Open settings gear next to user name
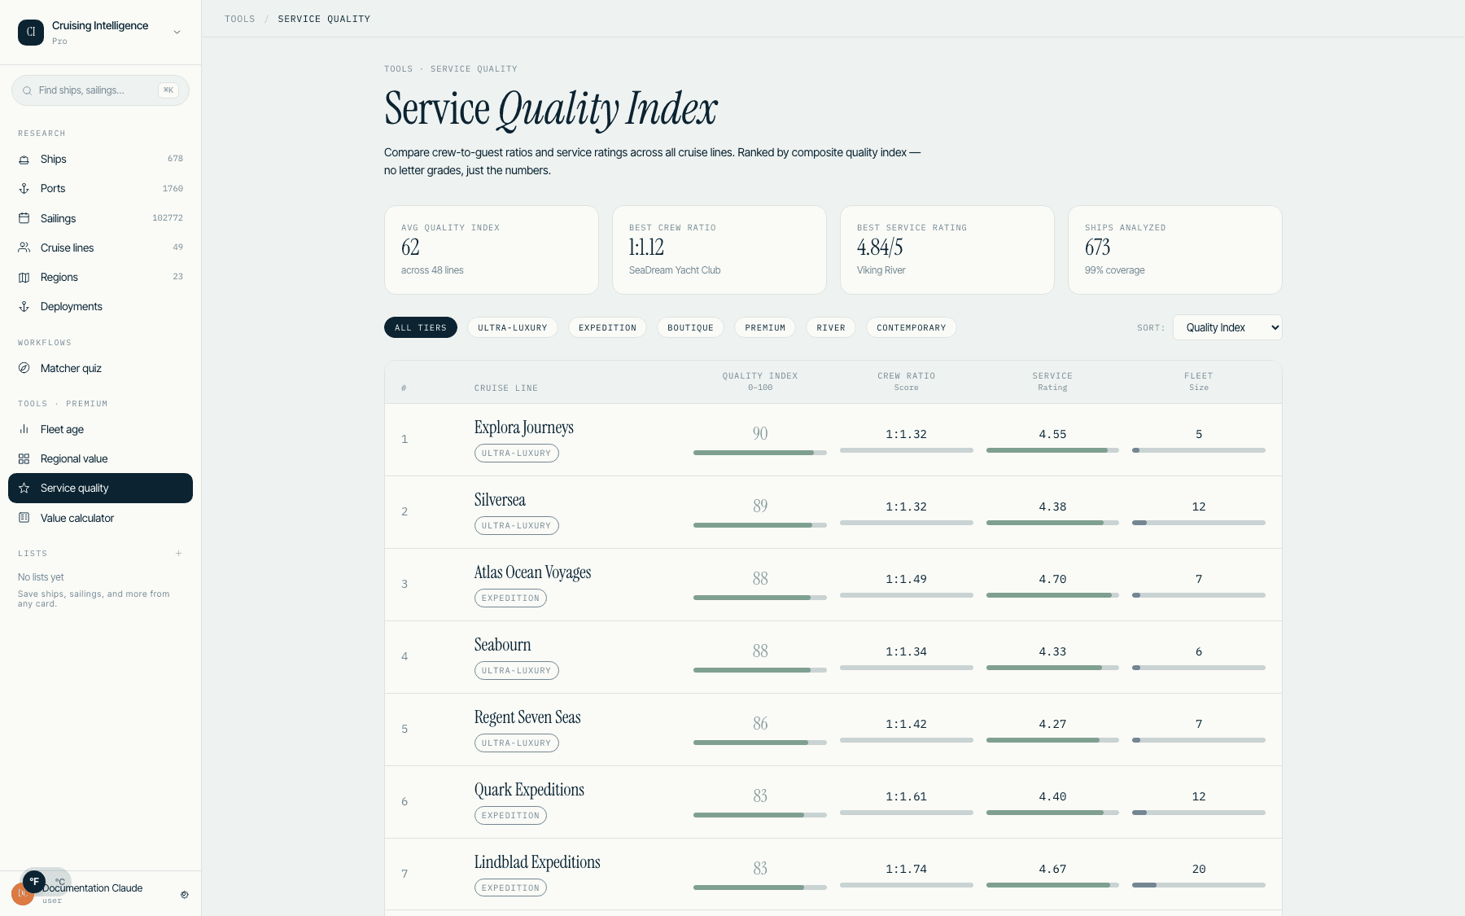This screenshot has width=1465, height=916. pyautogui.click(x=185, y=894)
